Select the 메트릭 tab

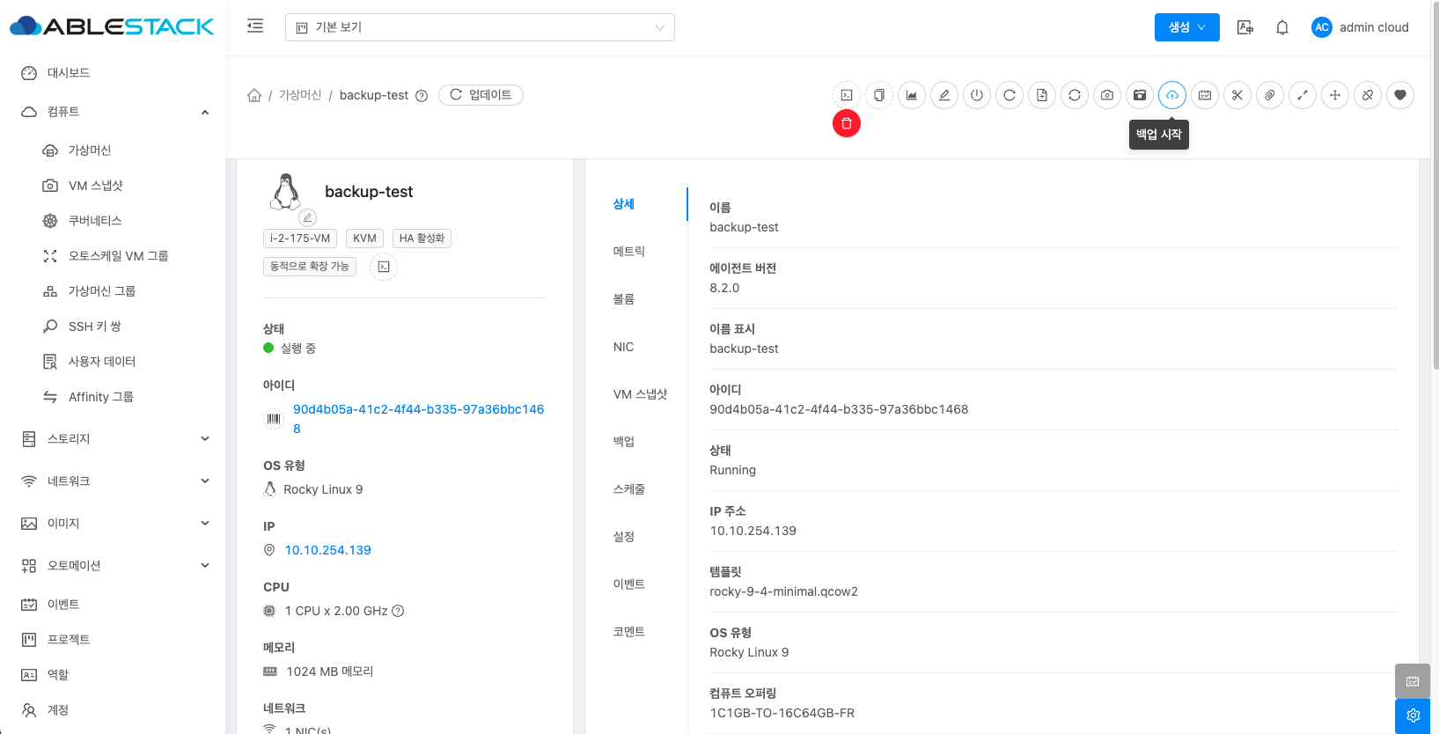(x=628, y=252)
